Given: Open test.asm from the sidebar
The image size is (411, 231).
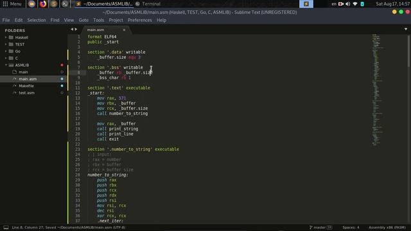Looking at the screenshot, I should (x=26, y=92).
